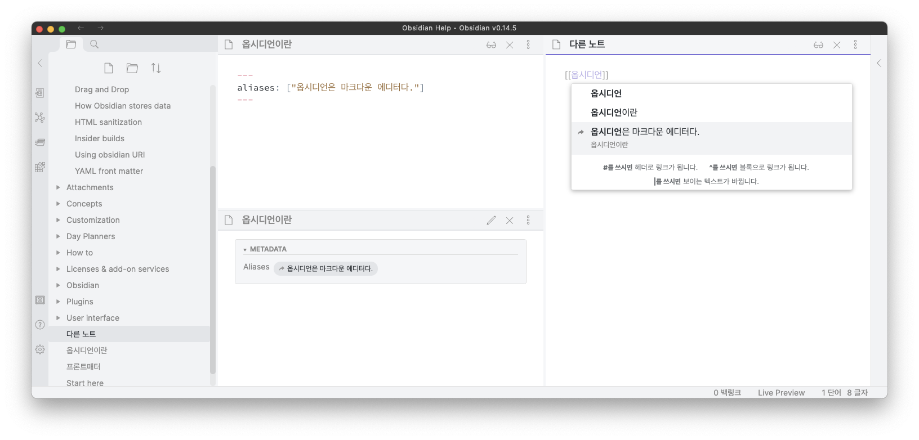Screen dimensions: 919x440
Task: Open the blocks ribbon icon above the vault icon
Action: (40, 167)
